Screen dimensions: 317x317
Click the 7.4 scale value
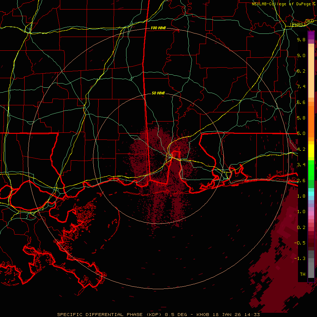pos(301,87)
